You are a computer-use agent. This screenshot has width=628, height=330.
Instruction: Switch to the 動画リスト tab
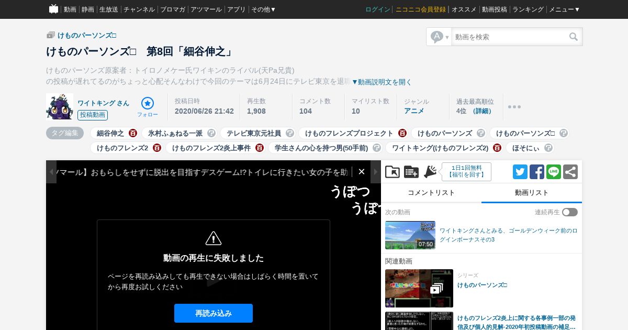coord(532,193)
